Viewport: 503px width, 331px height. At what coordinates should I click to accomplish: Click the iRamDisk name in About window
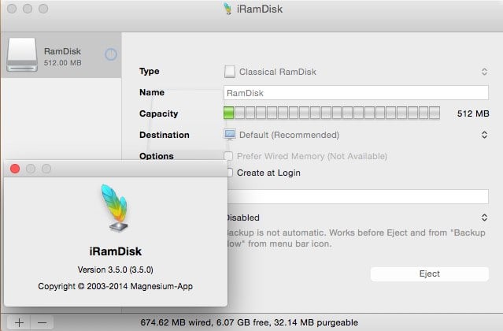pyautogui.click(x=116, y=251)
